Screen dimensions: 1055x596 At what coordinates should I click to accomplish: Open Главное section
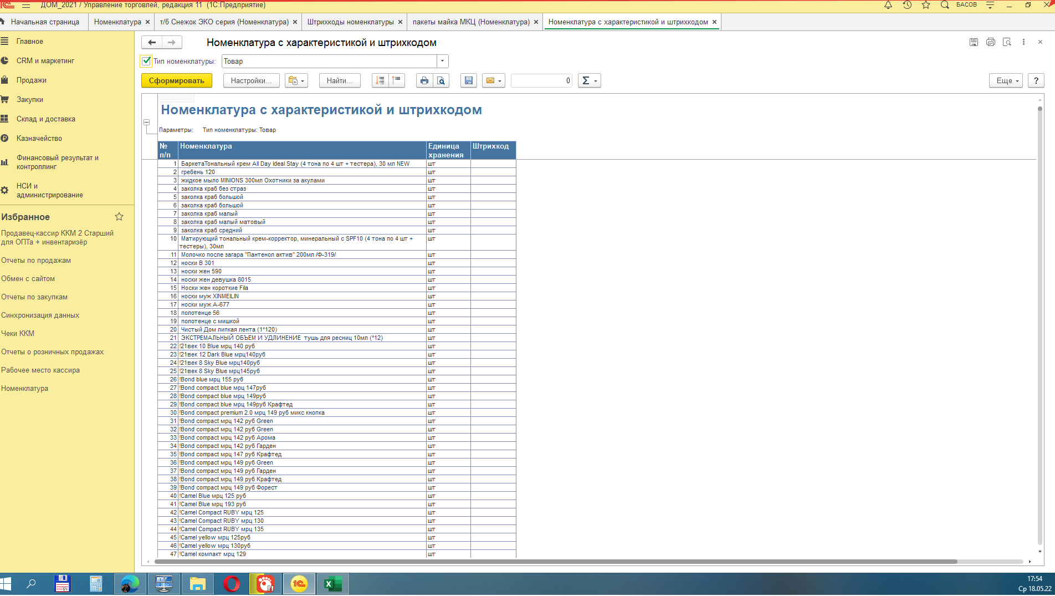[x=29, y=42]
